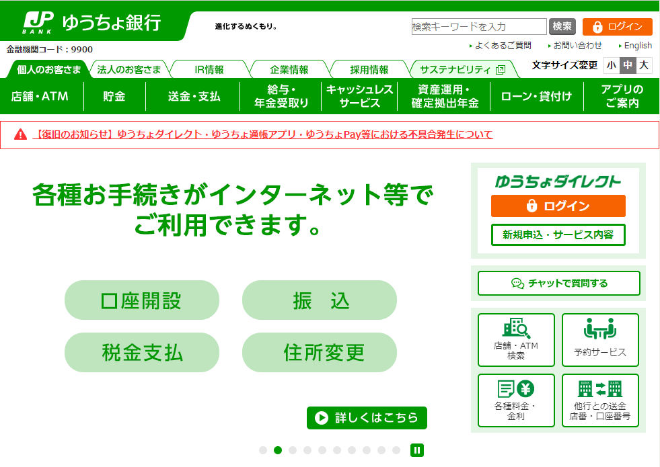Viewport: 660px width, 467px height.
Task: Click the 進化するぬくもり。 tagline
Action: 246,26
